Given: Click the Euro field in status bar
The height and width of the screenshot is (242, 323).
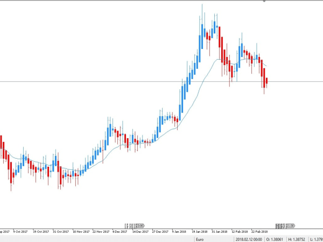Looking at the screenshot, I should click(199, 238).
